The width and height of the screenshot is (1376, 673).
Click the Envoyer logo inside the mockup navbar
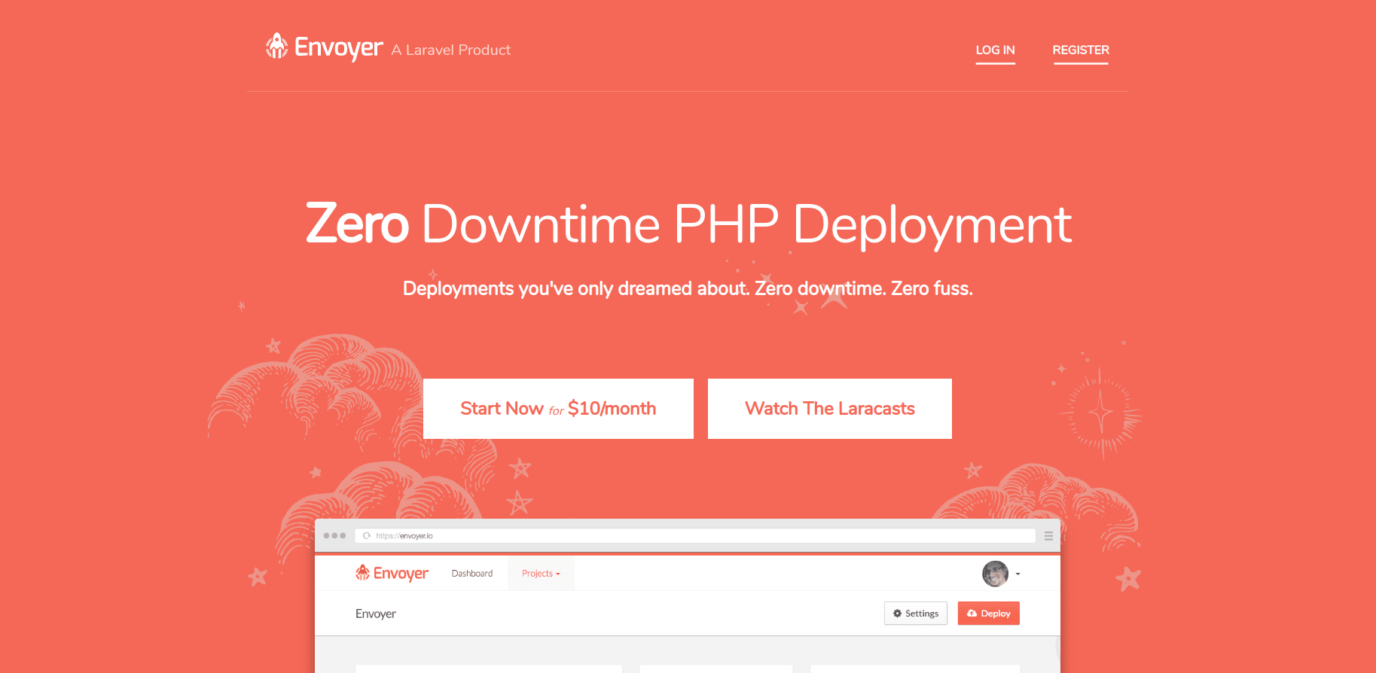392,574
